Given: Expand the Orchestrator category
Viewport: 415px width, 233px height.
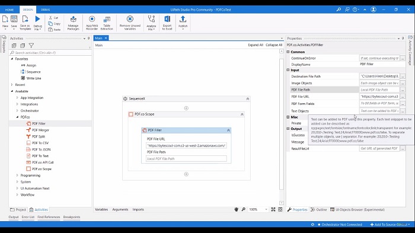Looking at the screenshot, I should tap(17, 111).
